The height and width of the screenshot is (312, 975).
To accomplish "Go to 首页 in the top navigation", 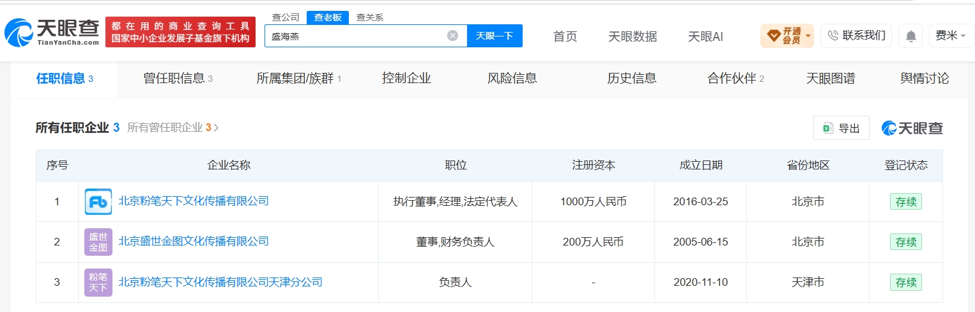I will 565,36.
